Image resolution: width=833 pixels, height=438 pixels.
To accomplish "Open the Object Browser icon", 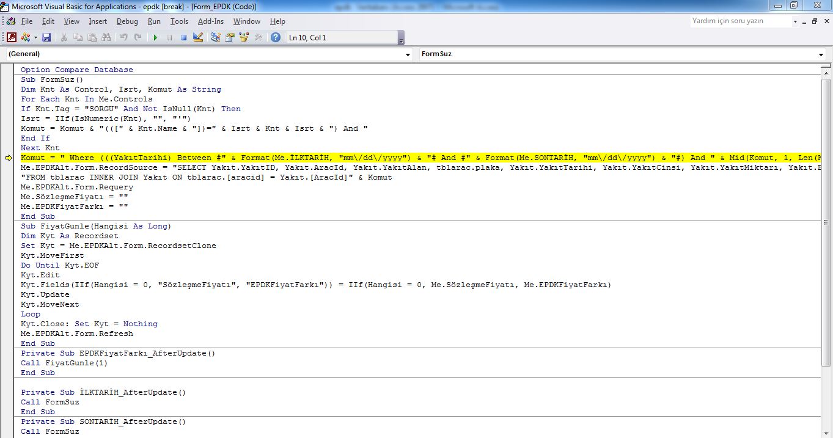I will point(244,37).
